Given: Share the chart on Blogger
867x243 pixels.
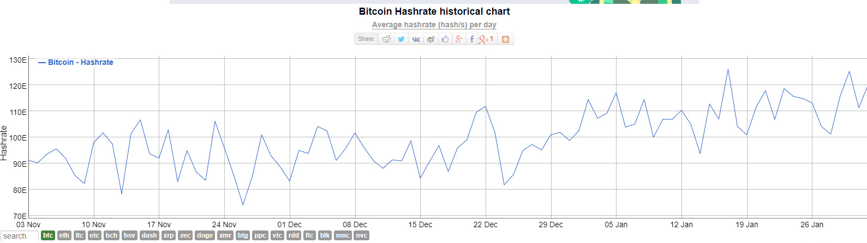Looking at the screenshot, I should pyautogui.click(x=505, y=39).
